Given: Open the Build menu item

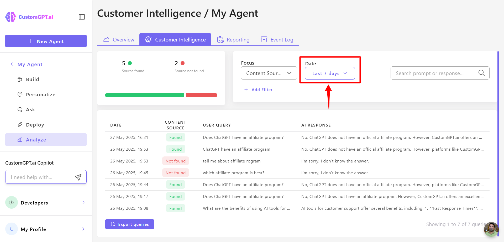Looking at the screenshot, I should pos(46,79).
